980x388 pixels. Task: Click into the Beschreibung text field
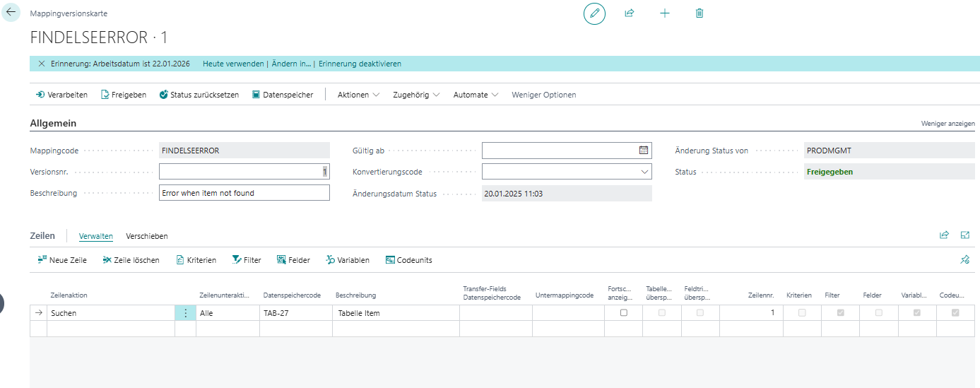(x=244, y=193)
